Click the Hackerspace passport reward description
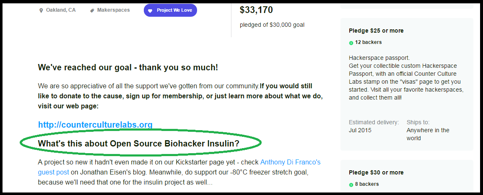Screen dimensions: 483x195 pyautogui.click(x=406, y=78)
